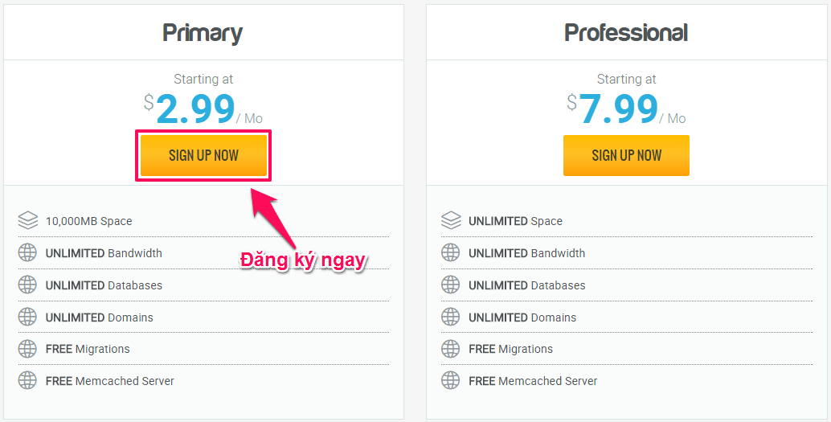This screenshot has width=831, height=422.
Task: Click Professional plan's SIGN UP NOW button
Action: (x=626, y=155)
